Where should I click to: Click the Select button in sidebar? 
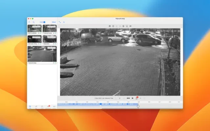coord(54,22)
